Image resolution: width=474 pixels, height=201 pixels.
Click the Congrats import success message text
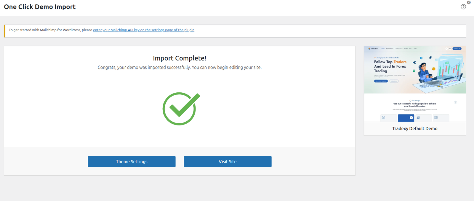coord(180,68)
